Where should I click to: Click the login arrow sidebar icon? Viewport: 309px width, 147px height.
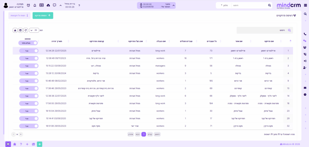[305, 61]
